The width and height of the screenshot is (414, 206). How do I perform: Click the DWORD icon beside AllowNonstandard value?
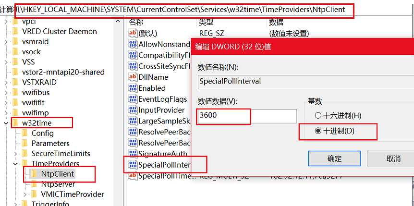click(133, 44)
